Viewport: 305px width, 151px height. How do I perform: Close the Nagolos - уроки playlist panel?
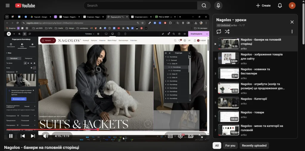(292, 22)
